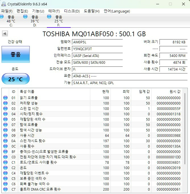190x194 pixels.
Task: Click the buffer size field 8192 KB
Action: tap(173, 42)
